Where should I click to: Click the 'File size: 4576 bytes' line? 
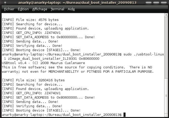[30, 20]
